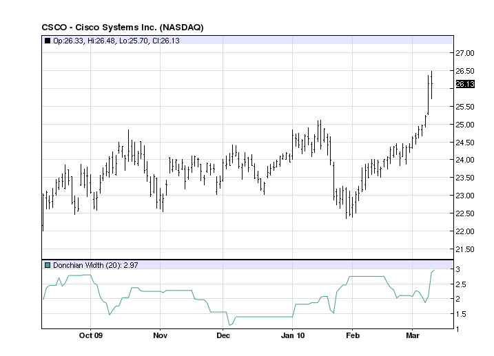Click the black price series legend square

point(48,41)
